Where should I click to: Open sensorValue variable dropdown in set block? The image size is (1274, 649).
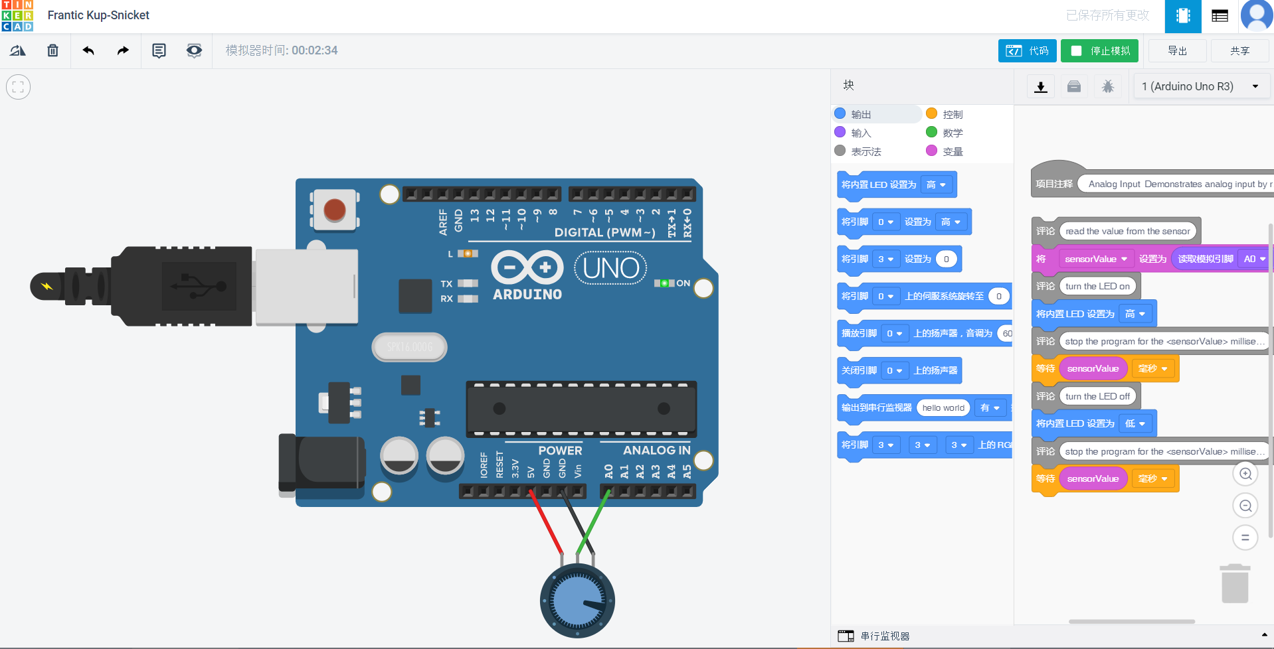pos(1096,259)
